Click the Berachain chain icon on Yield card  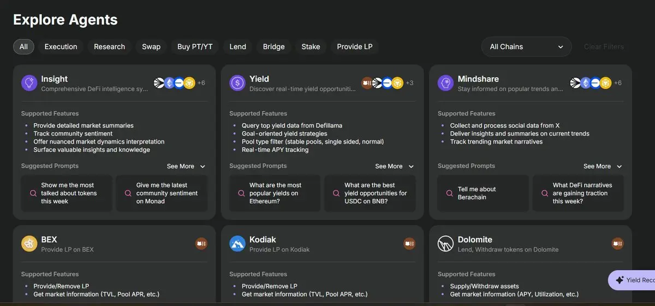point(367,83)
